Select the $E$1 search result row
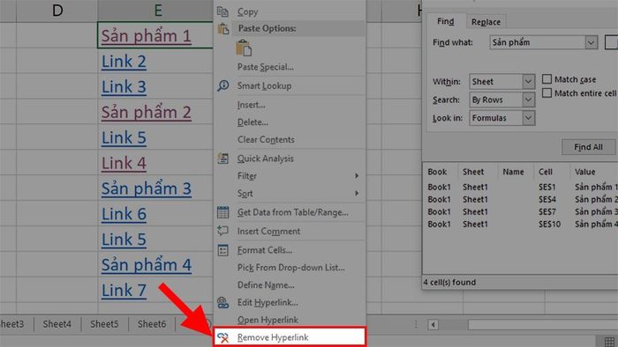This screenshot has width=618, height=347. coord(520,187)
